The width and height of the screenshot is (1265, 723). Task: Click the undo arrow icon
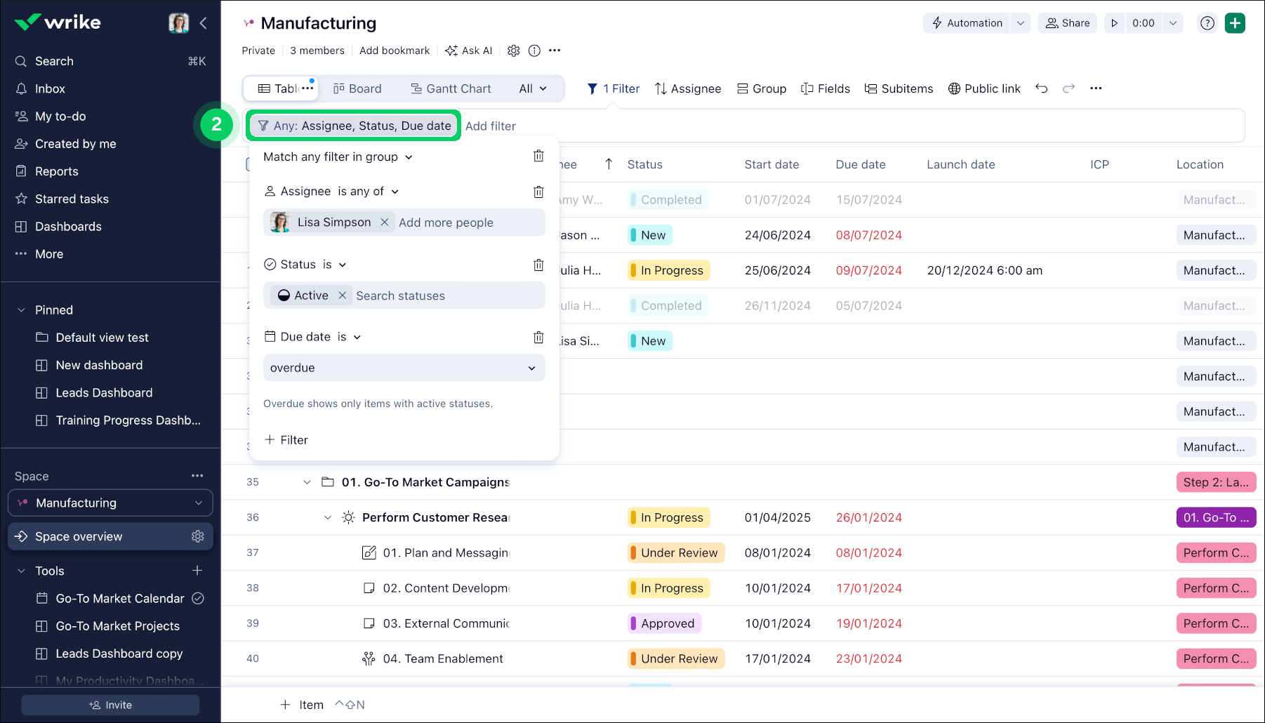1042,88
